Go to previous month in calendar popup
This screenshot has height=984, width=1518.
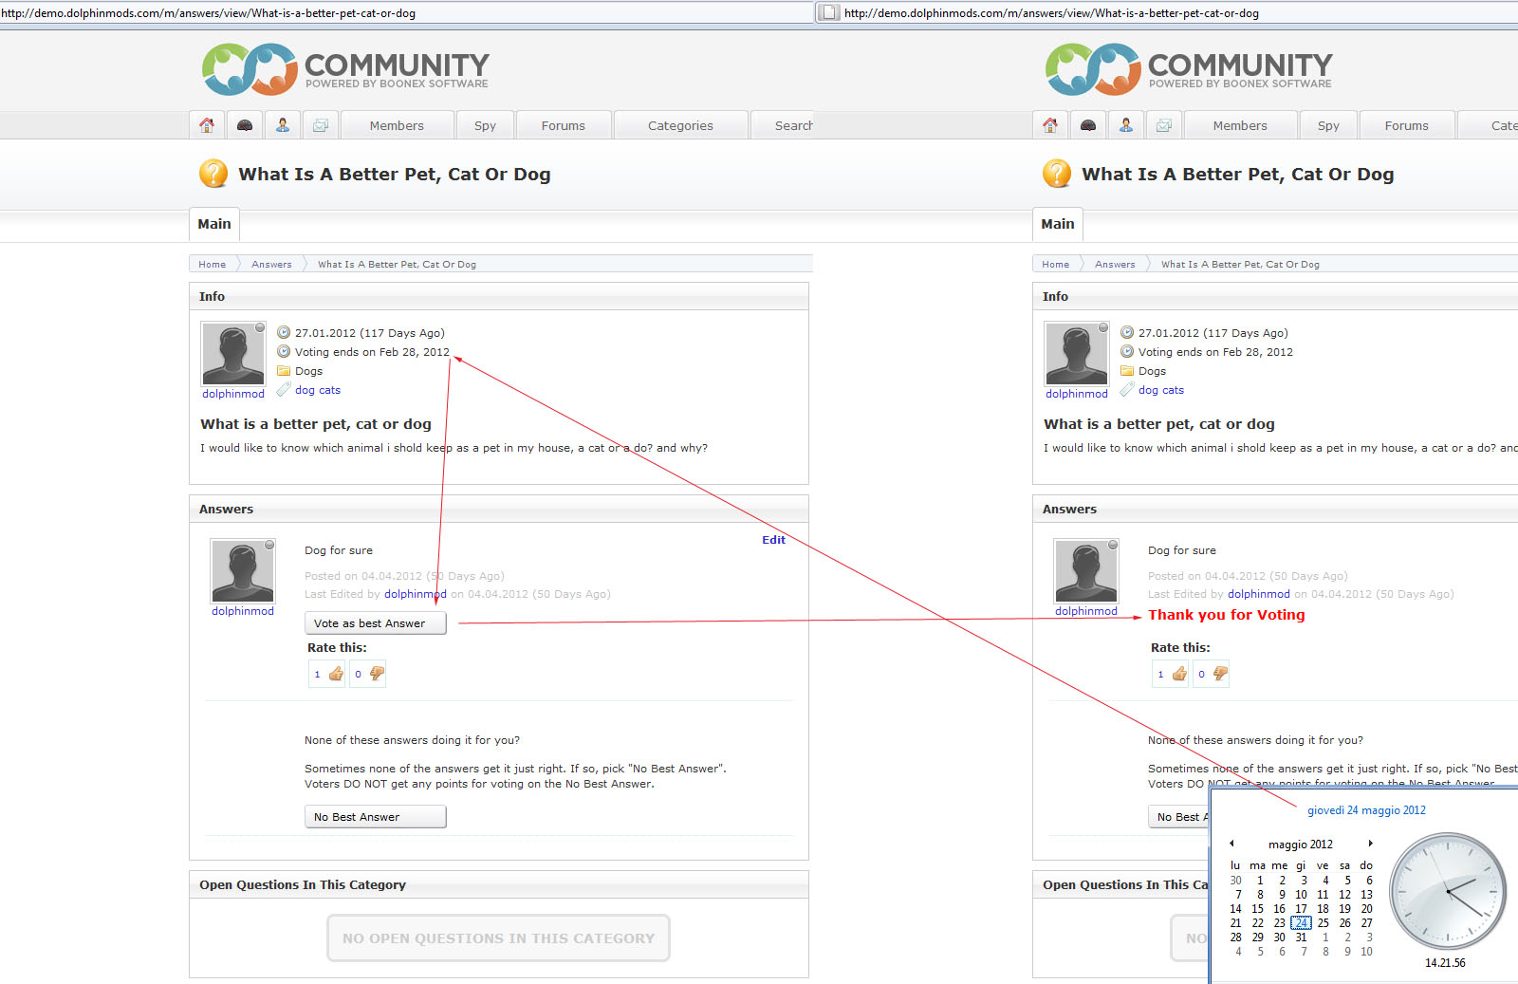[x=1231, y=844]
